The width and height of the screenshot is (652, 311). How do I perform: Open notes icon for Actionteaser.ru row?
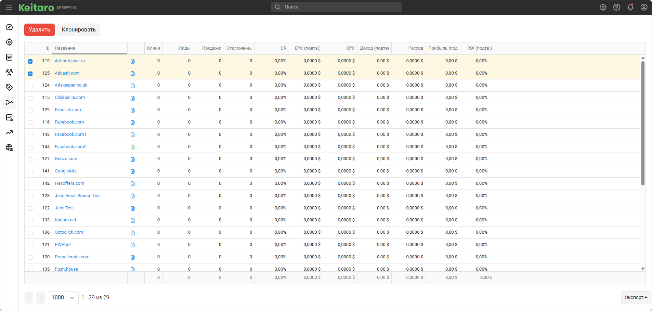point(133,61)
